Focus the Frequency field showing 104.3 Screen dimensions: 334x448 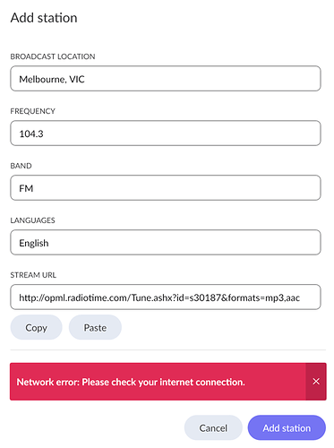point(166,134)
